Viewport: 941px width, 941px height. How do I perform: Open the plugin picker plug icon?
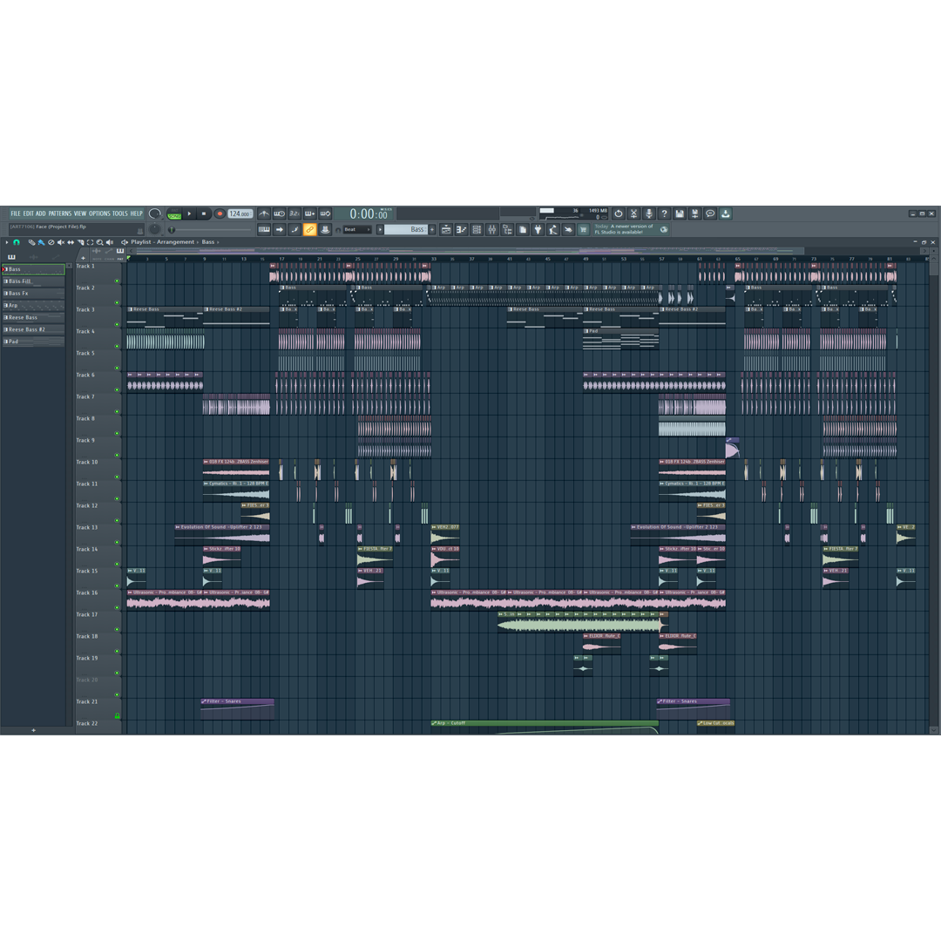(x=538, y=229)
